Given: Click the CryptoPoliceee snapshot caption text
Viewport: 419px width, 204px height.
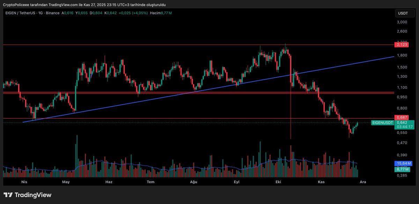Looking at the screenshot, I should pos(84,5).
